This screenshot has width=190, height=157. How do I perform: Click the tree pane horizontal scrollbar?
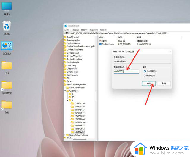tap(80, 140)
